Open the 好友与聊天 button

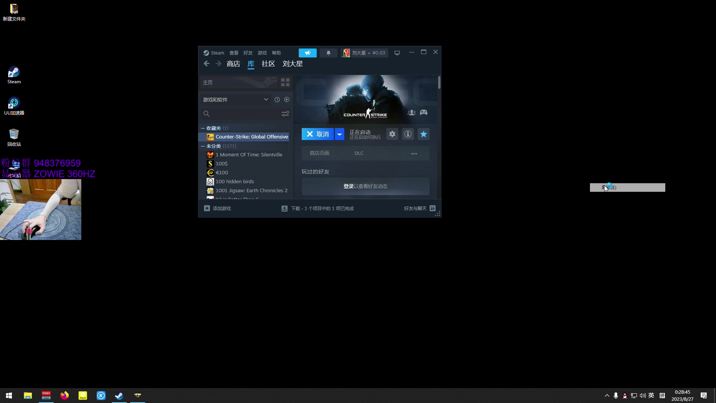point(420,208)
